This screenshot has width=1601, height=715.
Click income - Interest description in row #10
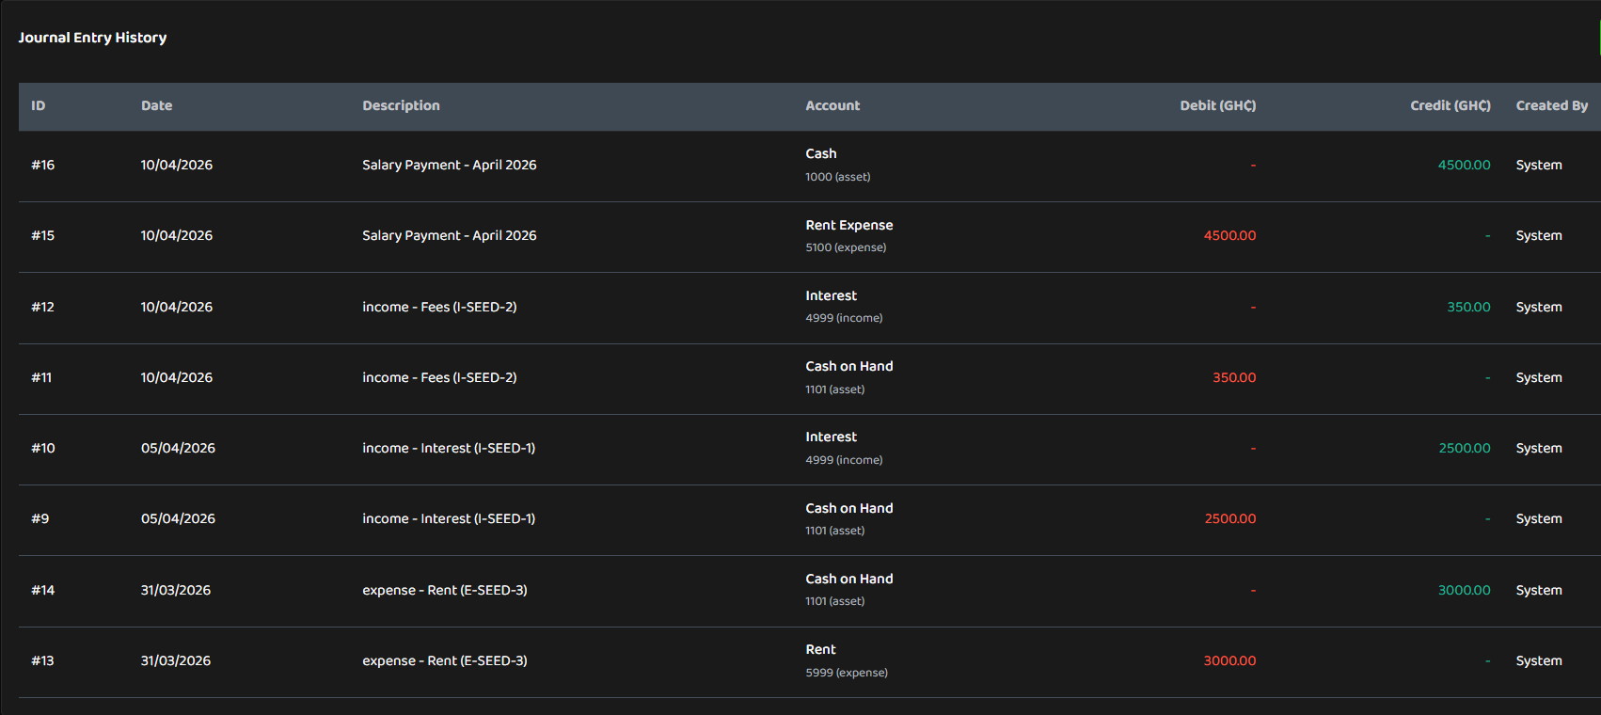(x=449, y=448)
